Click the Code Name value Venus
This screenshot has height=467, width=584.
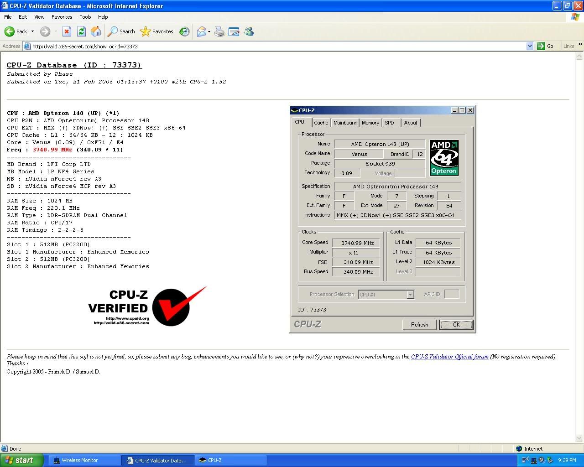coord(359,154)
